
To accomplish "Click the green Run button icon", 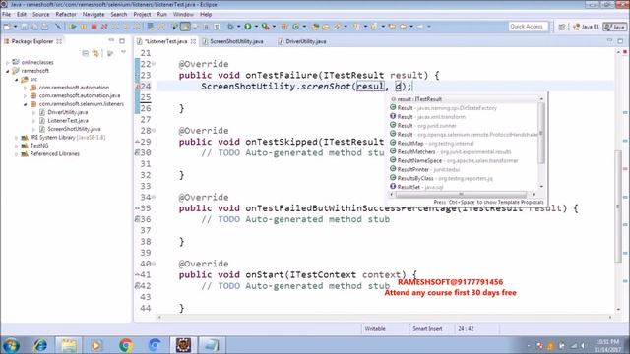I will (248, 27).
